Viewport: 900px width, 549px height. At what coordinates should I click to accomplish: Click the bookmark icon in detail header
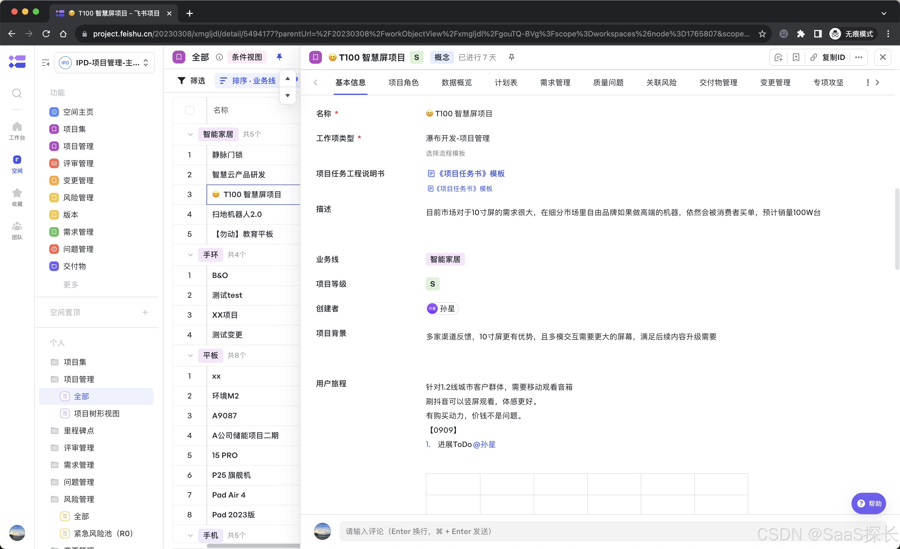tap(796, 57)
